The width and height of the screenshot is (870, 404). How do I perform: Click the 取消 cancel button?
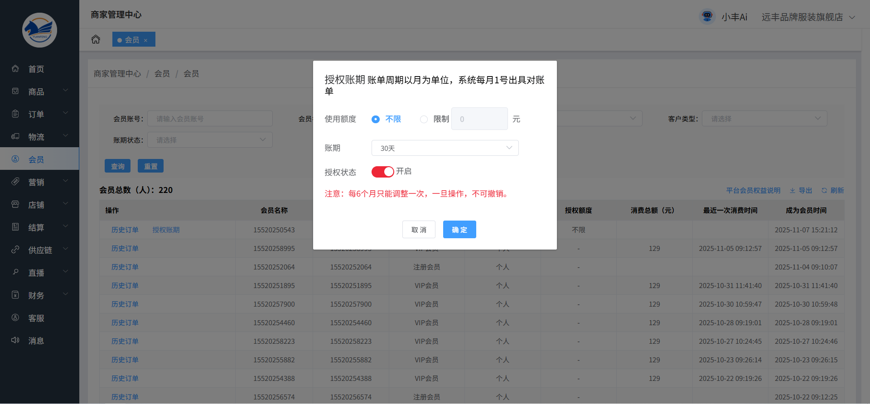[419, 230]
